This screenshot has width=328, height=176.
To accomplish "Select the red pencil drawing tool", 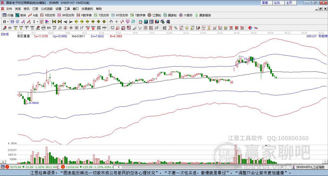I will click(x=4, y=28).
